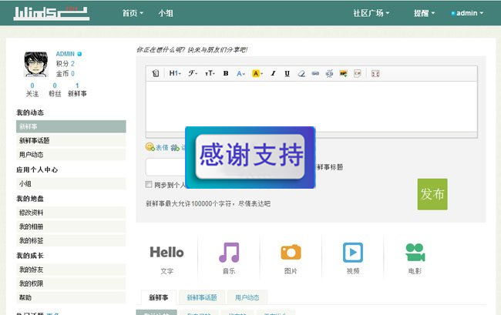Click the insert media icon in the editor

tap(357, 73)
